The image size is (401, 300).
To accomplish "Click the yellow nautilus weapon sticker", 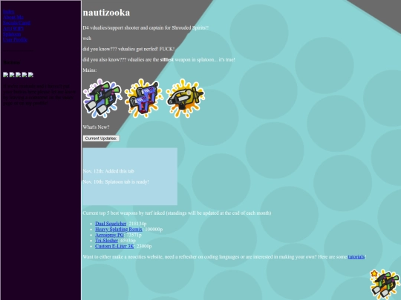I will 185,99.
